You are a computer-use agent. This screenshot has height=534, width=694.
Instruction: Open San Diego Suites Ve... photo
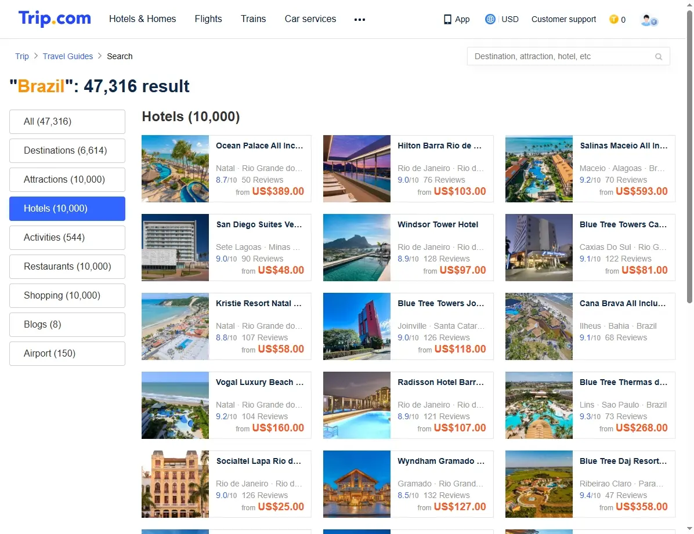[175, 248]
